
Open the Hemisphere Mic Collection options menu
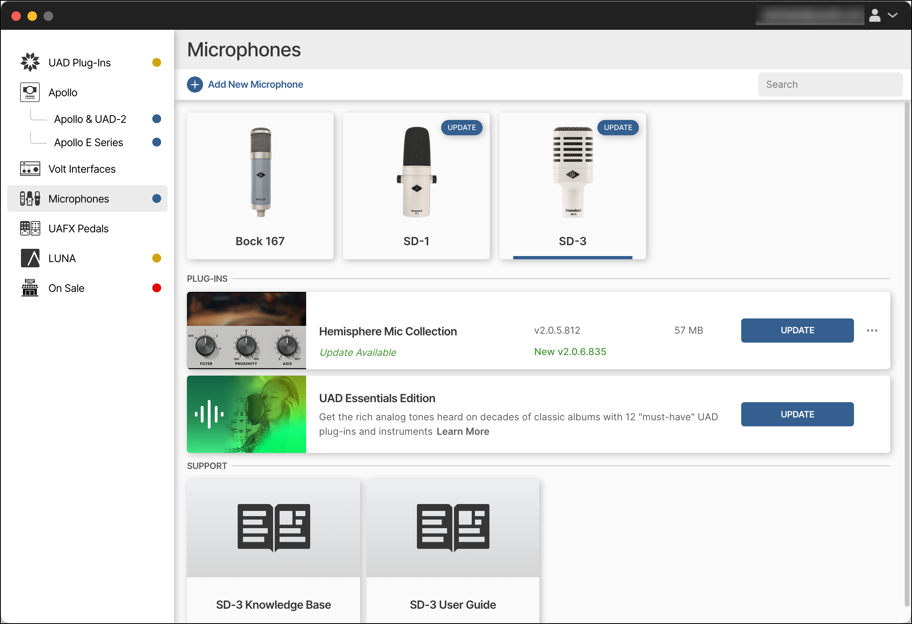click(873, 330)
